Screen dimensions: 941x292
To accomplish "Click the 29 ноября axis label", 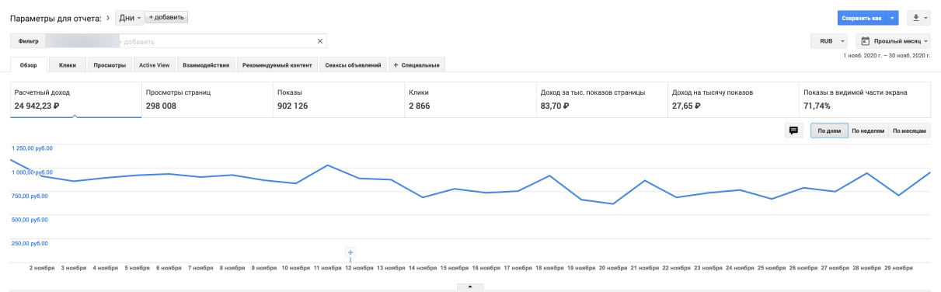I will coord(898,268).
